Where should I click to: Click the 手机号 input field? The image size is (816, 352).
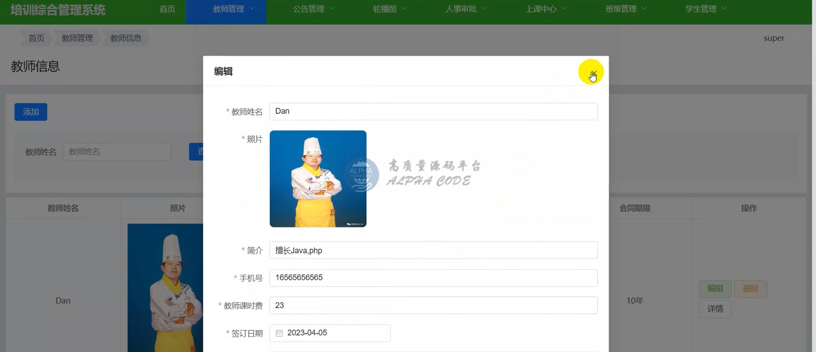coord(433,278)
